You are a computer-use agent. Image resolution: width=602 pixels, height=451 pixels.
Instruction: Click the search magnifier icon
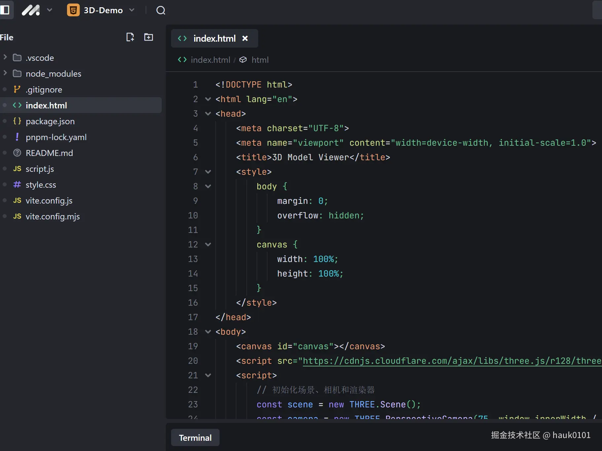pyautogui.click(x=160, y=11)
